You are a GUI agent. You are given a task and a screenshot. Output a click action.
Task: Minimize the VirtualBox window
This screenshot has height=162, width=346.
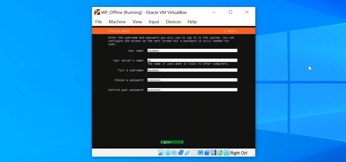point(214,12)
